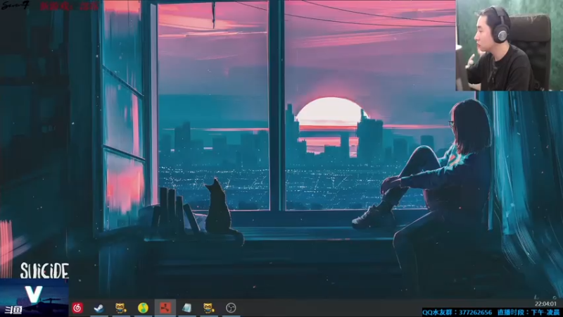Click the owl icon right of Steam

[120, 308]
